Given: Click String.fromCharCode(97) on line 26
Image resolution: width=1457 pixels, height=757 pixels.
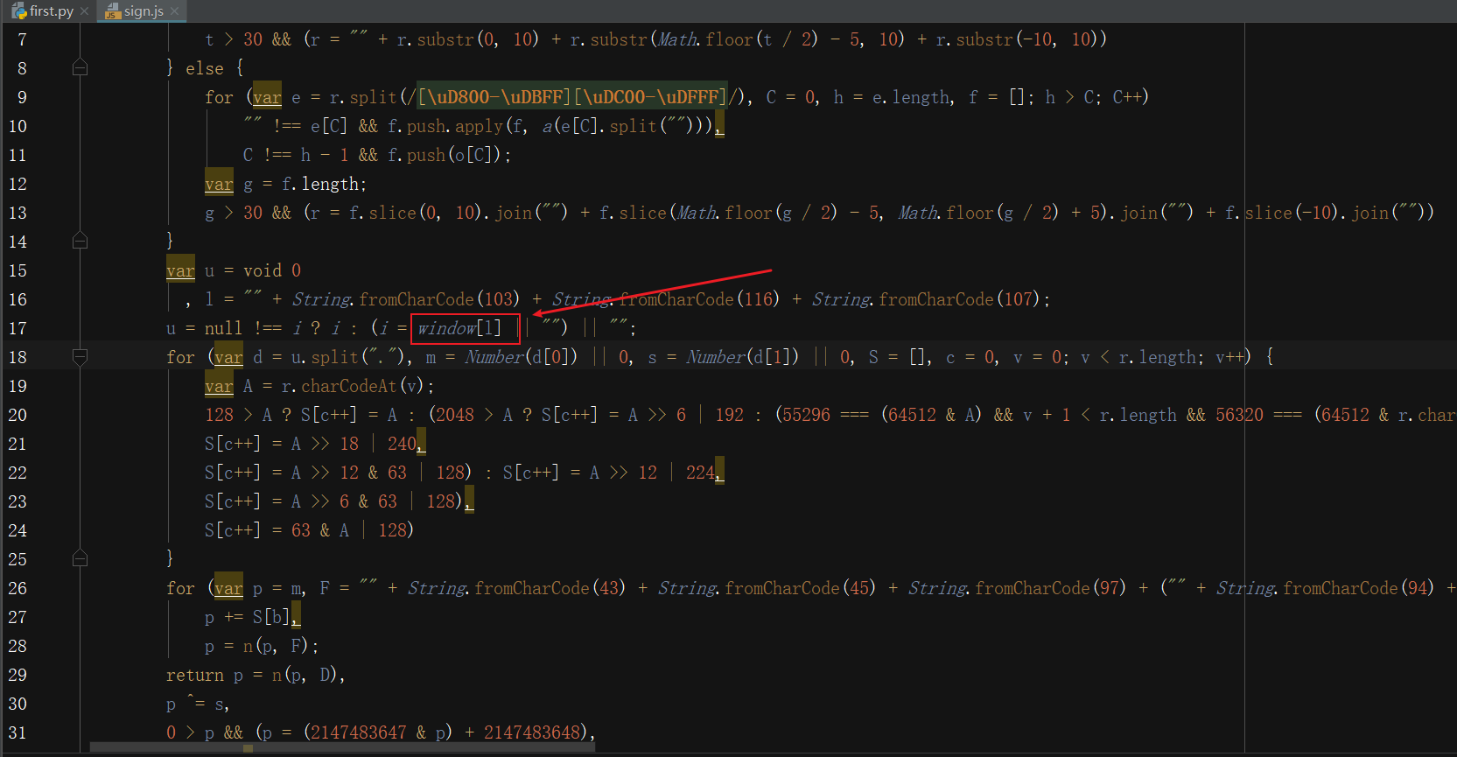Looking at the screenshot, I should (1017, 588).
